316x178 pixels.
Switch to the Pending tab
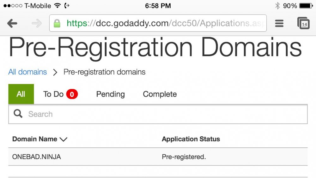pyautogui.click(x=110, y=94)
